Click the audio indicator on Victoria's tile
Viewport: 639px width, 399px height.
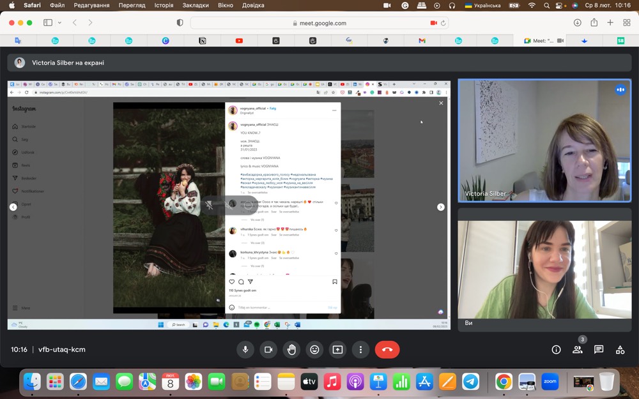point(620,89)
